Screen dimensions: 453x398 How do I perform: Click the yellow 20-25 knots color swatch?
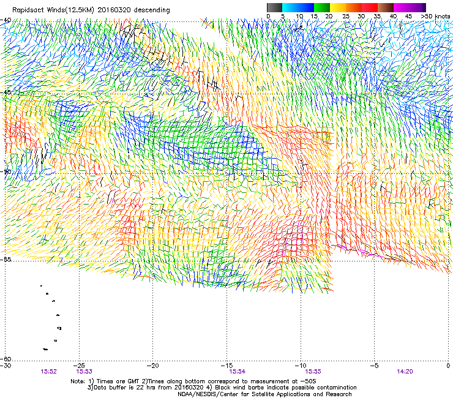[338, 7]
